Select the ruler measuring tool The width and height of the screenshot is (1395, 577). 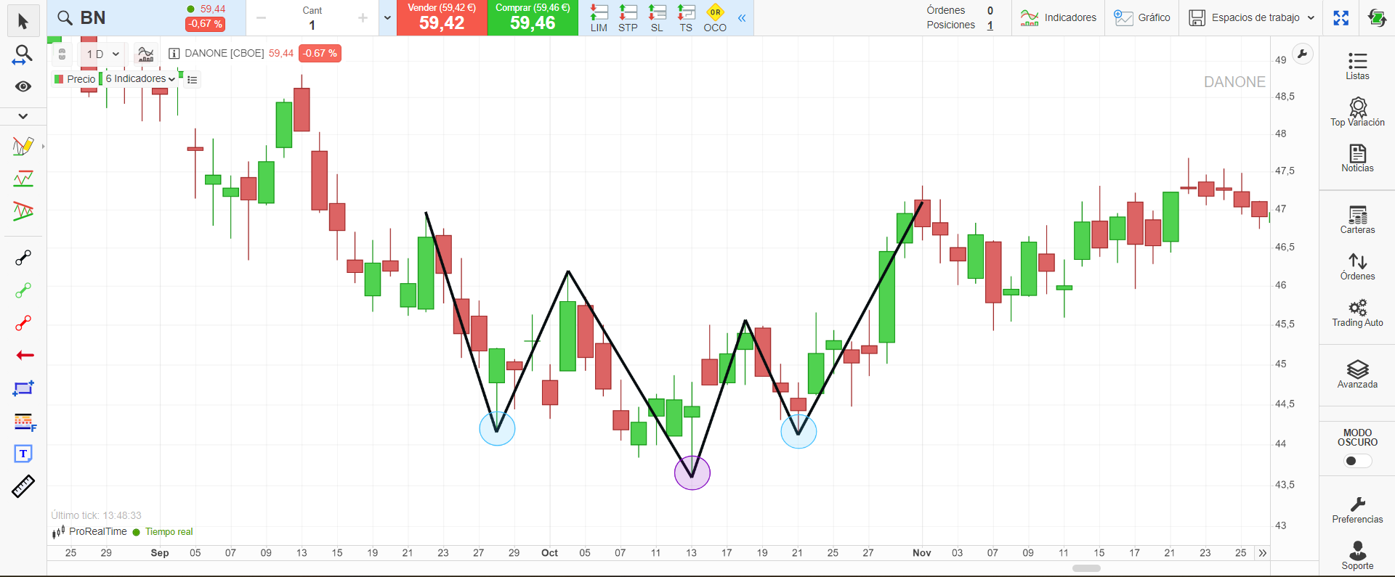23,486
